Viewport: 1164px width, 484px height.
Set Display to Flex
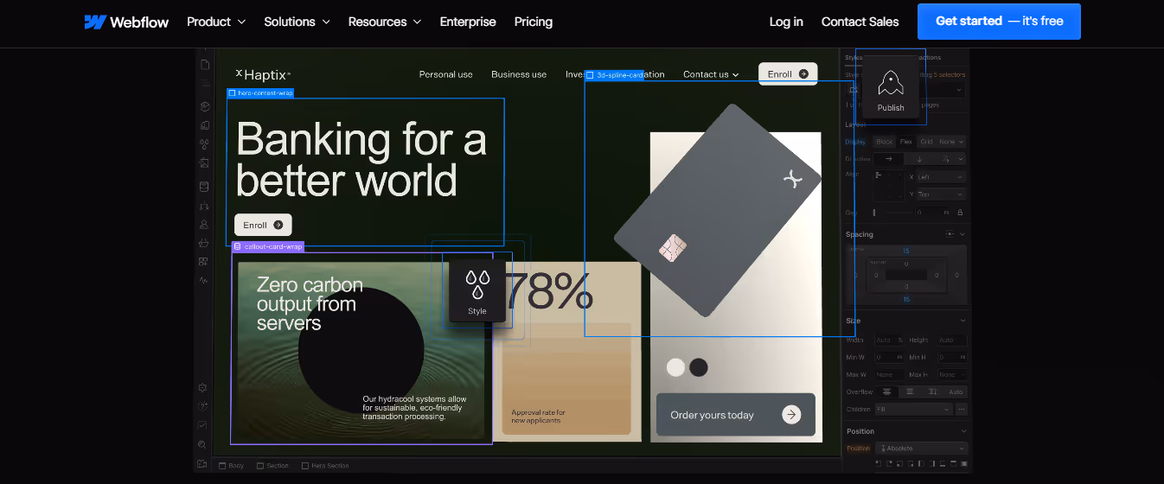906,142
